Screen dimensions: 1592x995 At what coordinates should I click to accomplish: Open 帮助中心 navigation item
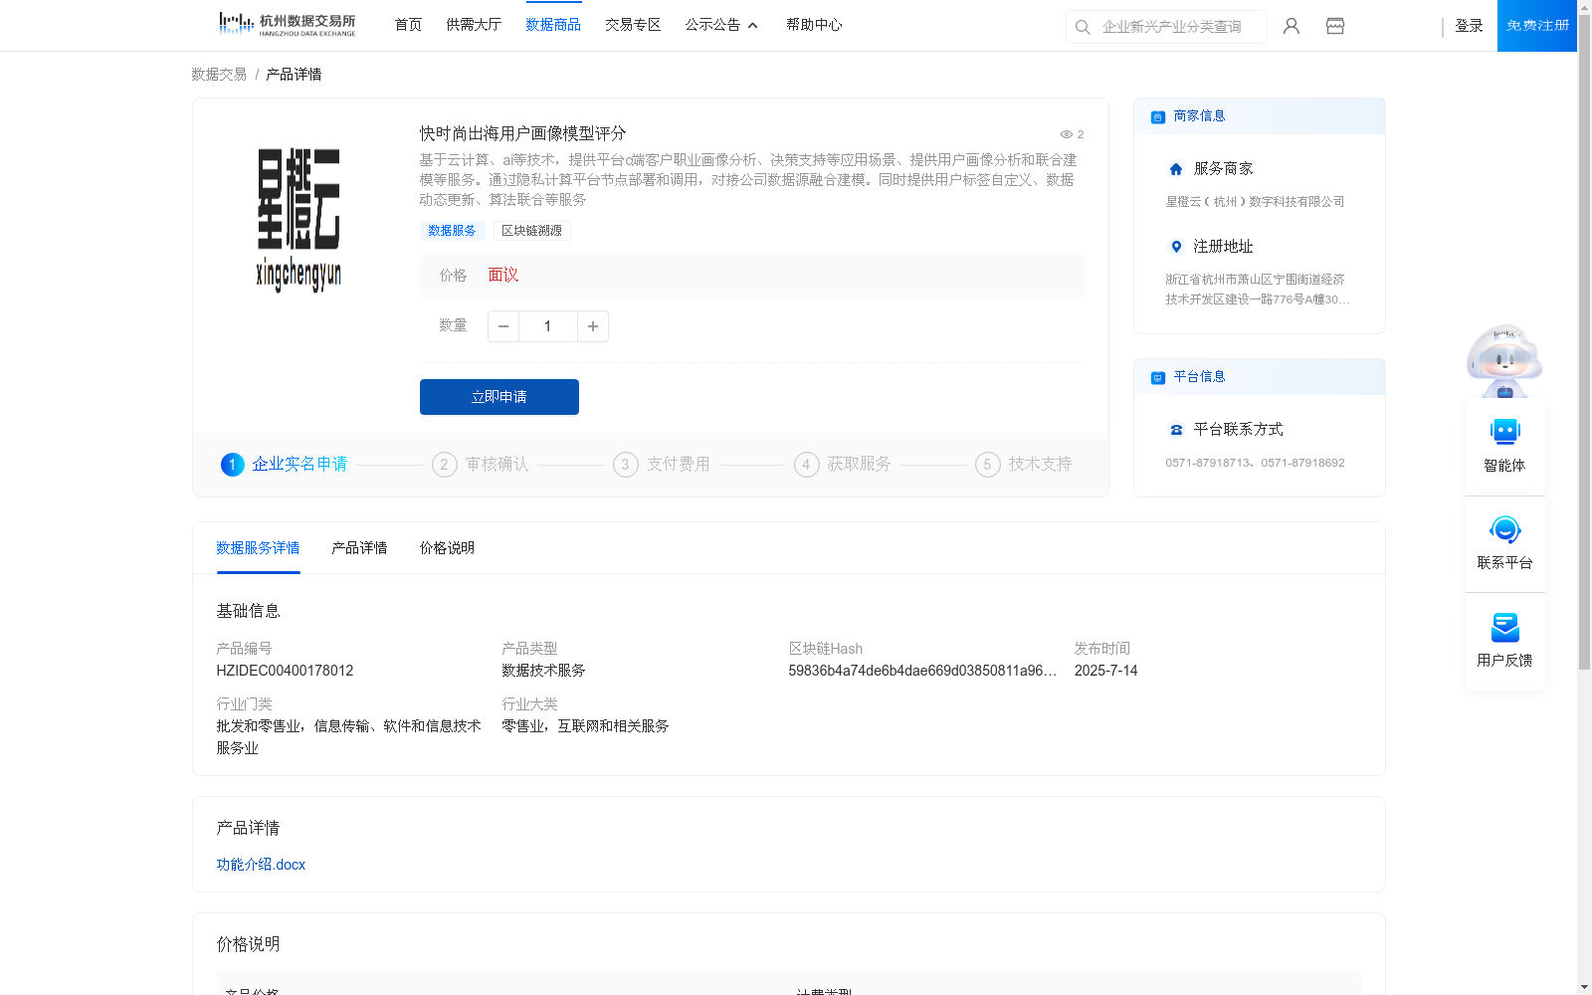(x=814, y=25)
